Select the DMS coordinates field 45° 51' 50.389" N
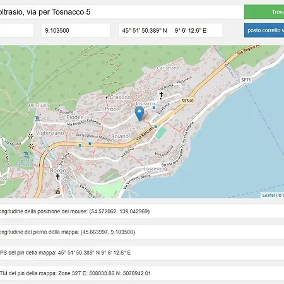Viewport: 284px width, 284px height. (x=170, y=30)
